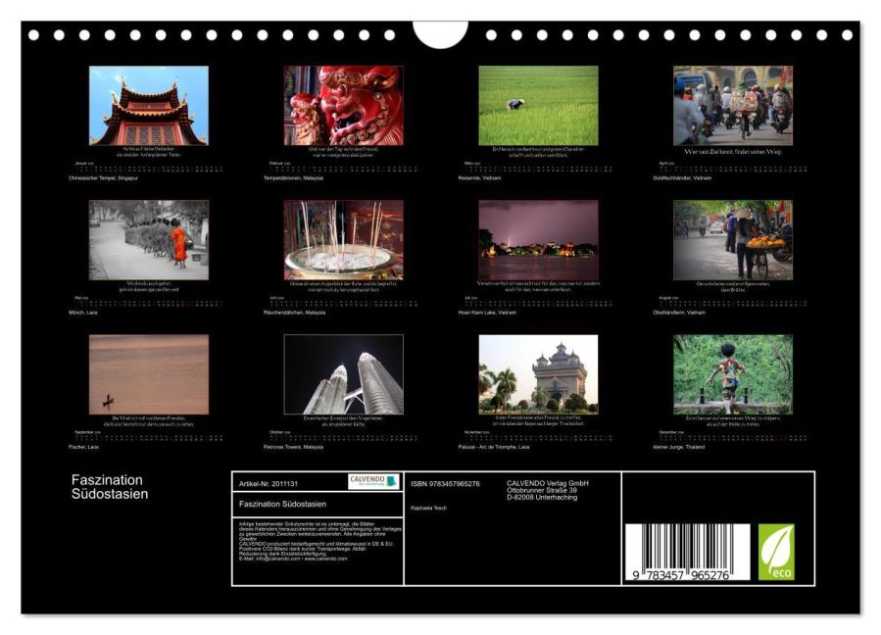Image resolution: width=881 pixels, height=635 pixels.
Task: Click the Faszination Südostasien title text
Action: pos(110,487)
